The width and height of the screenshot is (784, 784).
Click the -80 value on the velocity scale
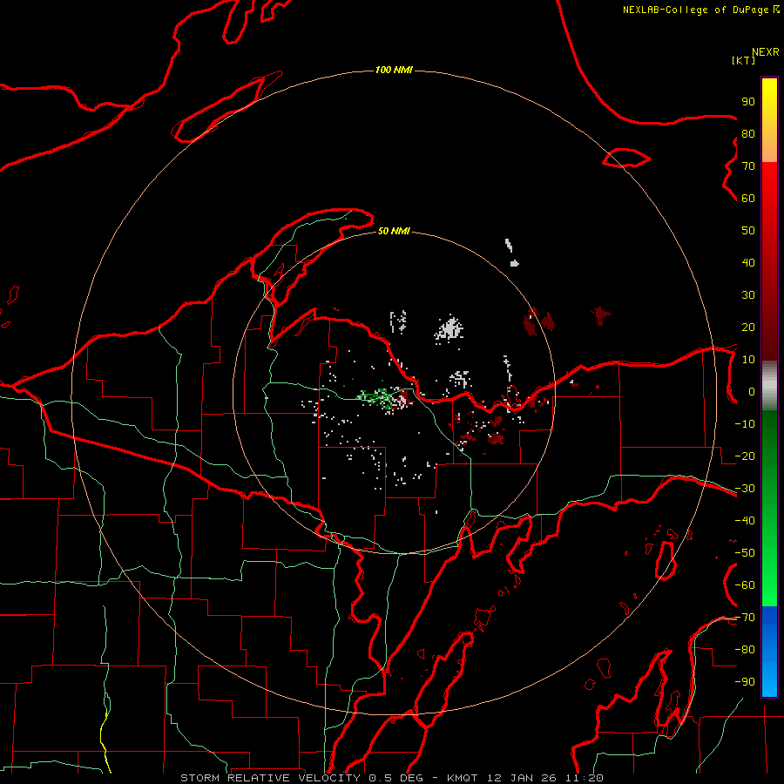point(745,650)
